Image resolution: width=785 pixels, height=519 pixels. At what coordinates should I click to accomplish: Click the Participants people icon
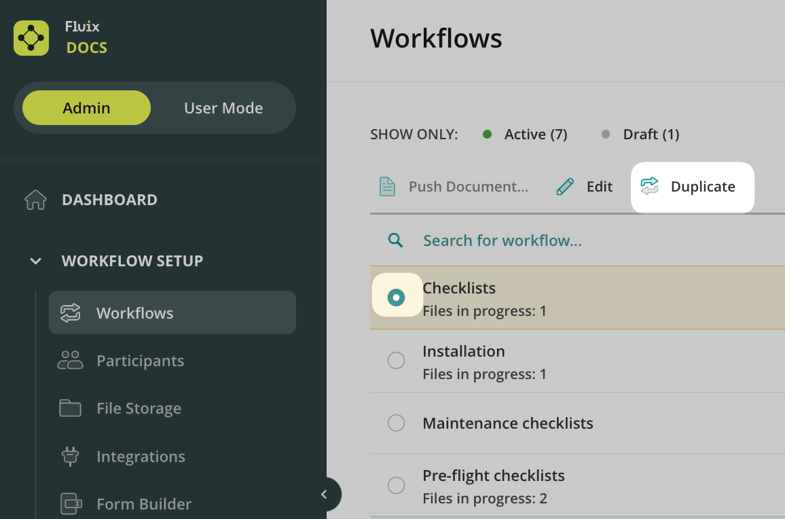pos(71,361)
